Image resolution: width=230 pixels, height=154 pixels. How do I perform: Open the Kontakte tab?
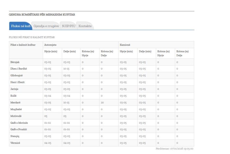coord(85,26)
